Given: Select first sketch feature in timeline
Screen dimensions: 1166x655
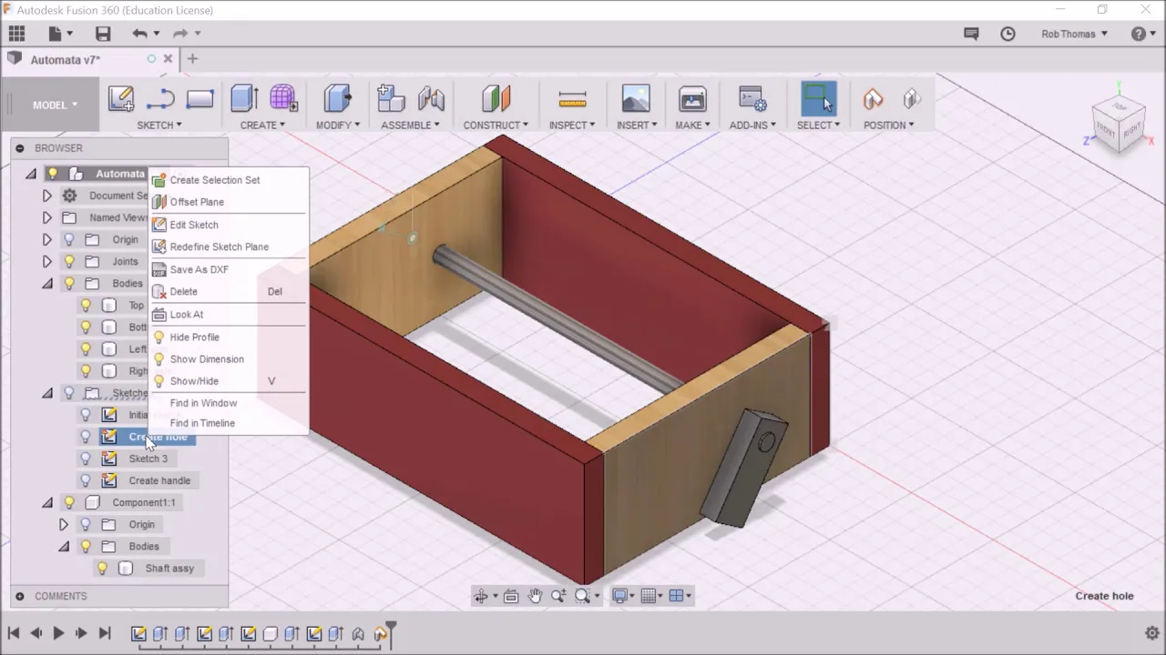Looking at the screenshot, I should tap(138, 633).
